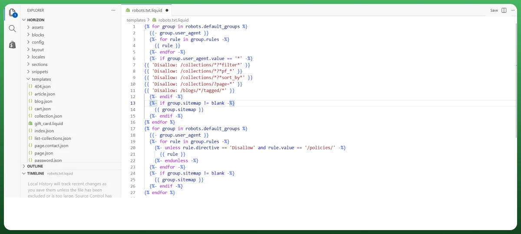This screenshot has height=234, width=521.
Task: Open 404.json file
Action: (x=43, y=86)
